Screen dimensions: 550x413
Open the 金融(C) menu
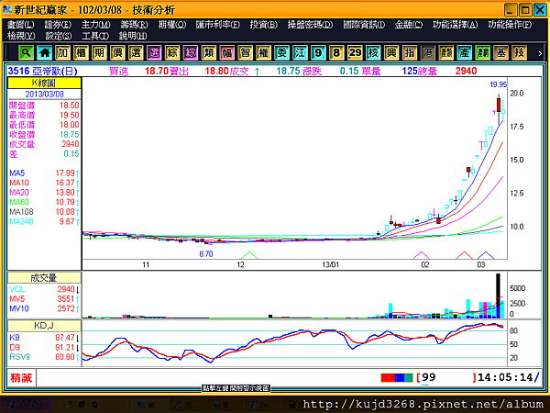pyautogui.click(x=409, y=25)
